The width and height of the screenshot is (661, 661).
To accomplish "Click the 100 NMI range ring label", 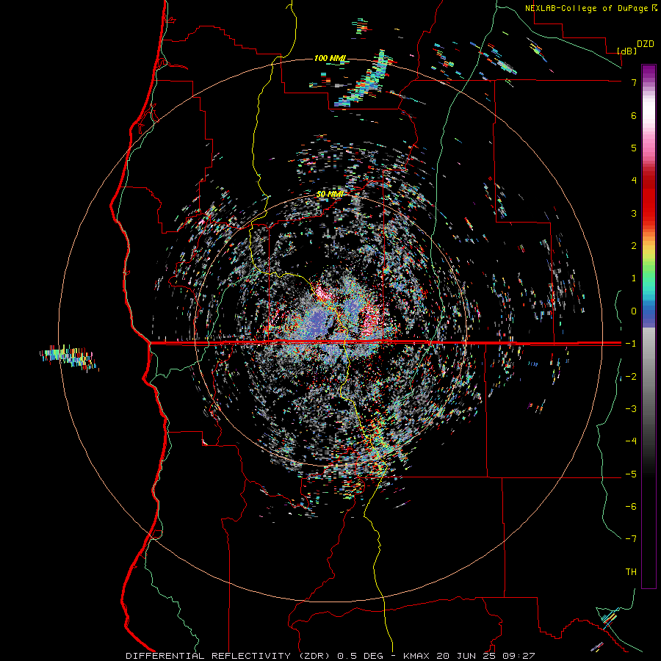I will click(x=330, y=58).
